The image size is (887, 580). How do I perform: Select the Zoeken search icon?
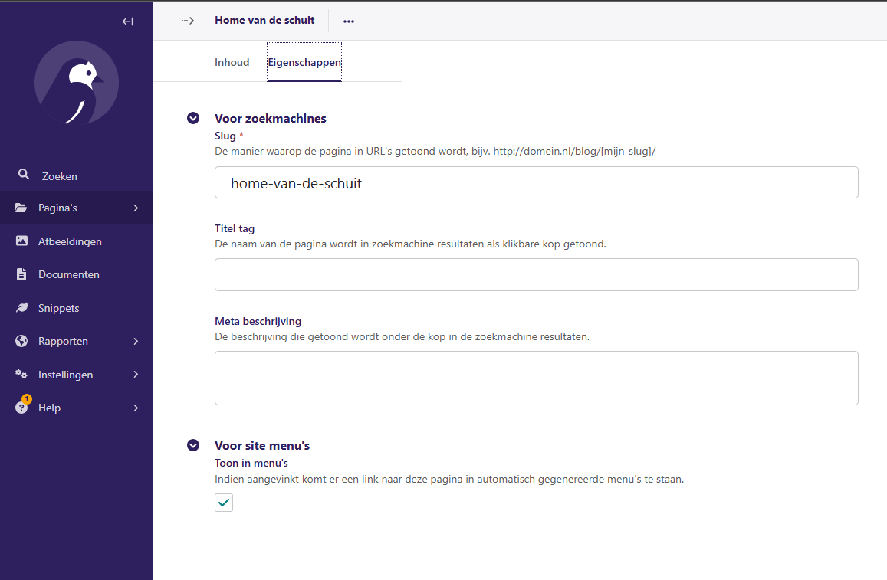(x=23, y=175)
